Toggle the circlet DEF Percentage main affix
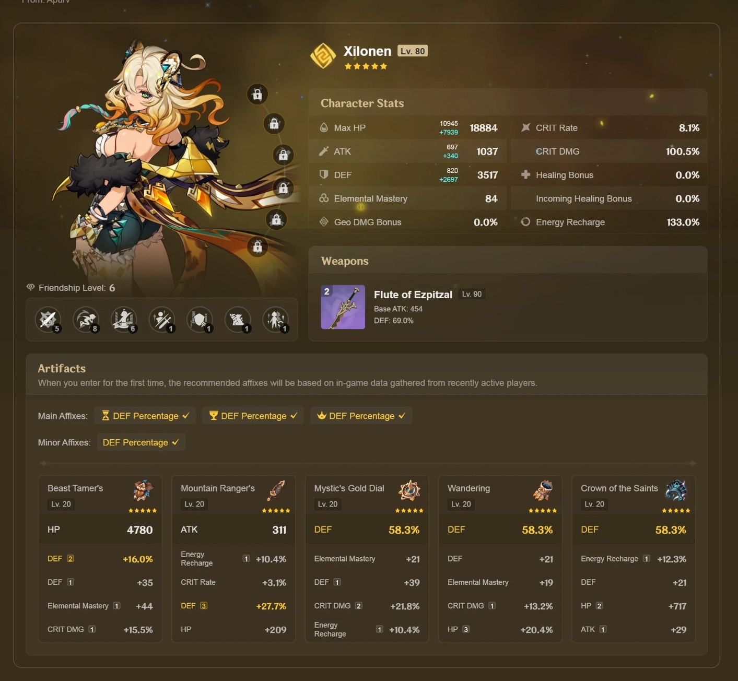Viewport: 738px width, 681px height. point(361,416)
